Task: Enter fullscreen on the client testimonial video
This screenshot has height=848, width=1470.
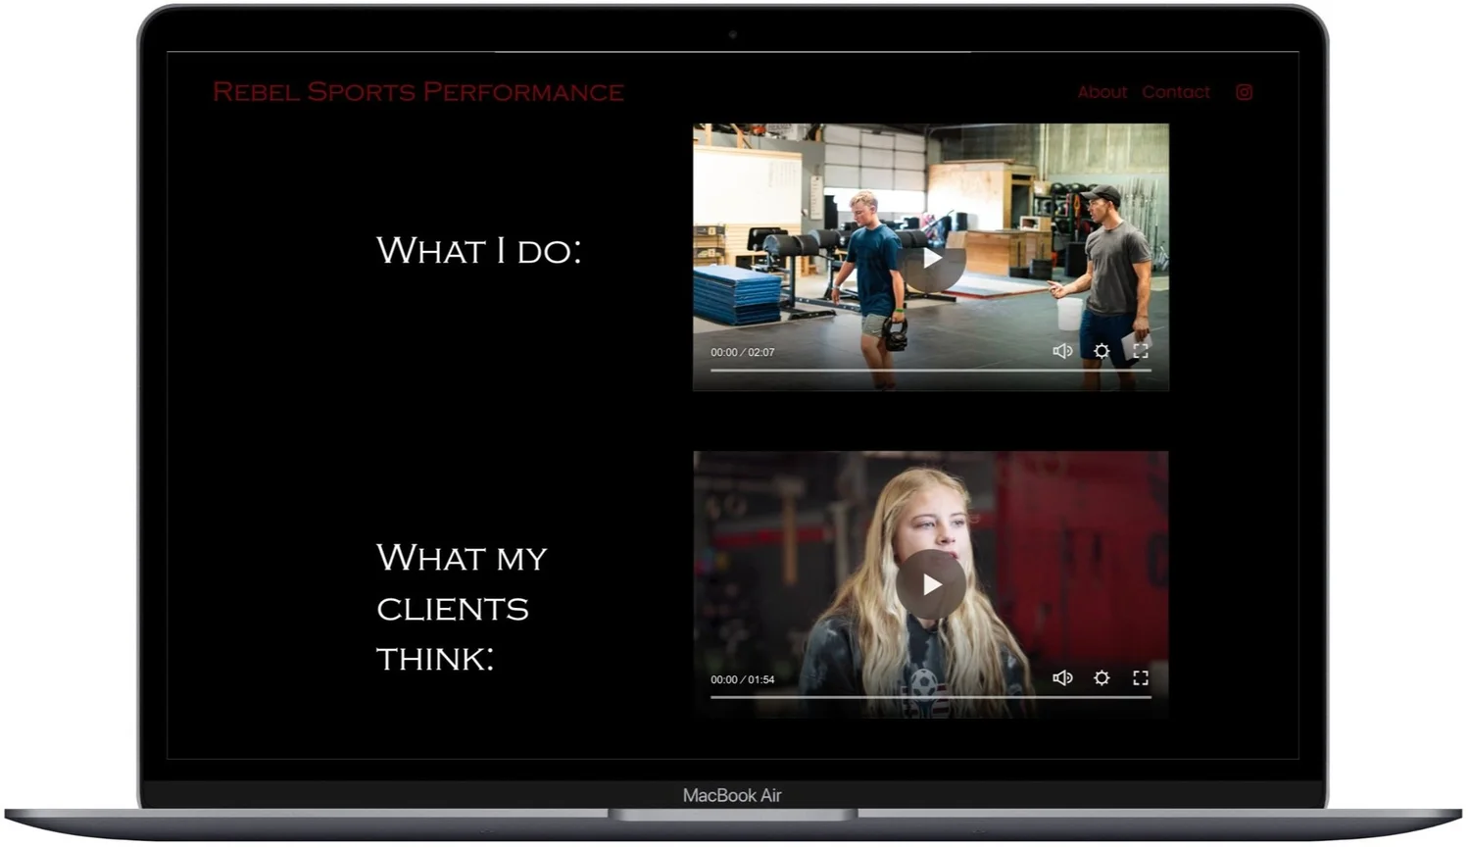Action: (1141, 677)
